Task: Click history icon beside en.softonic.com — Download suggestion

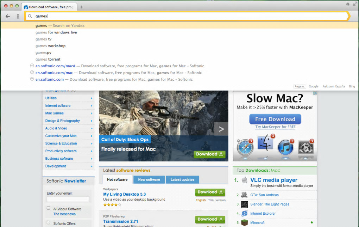Action: pyautogui.click(x=32, y=79)
